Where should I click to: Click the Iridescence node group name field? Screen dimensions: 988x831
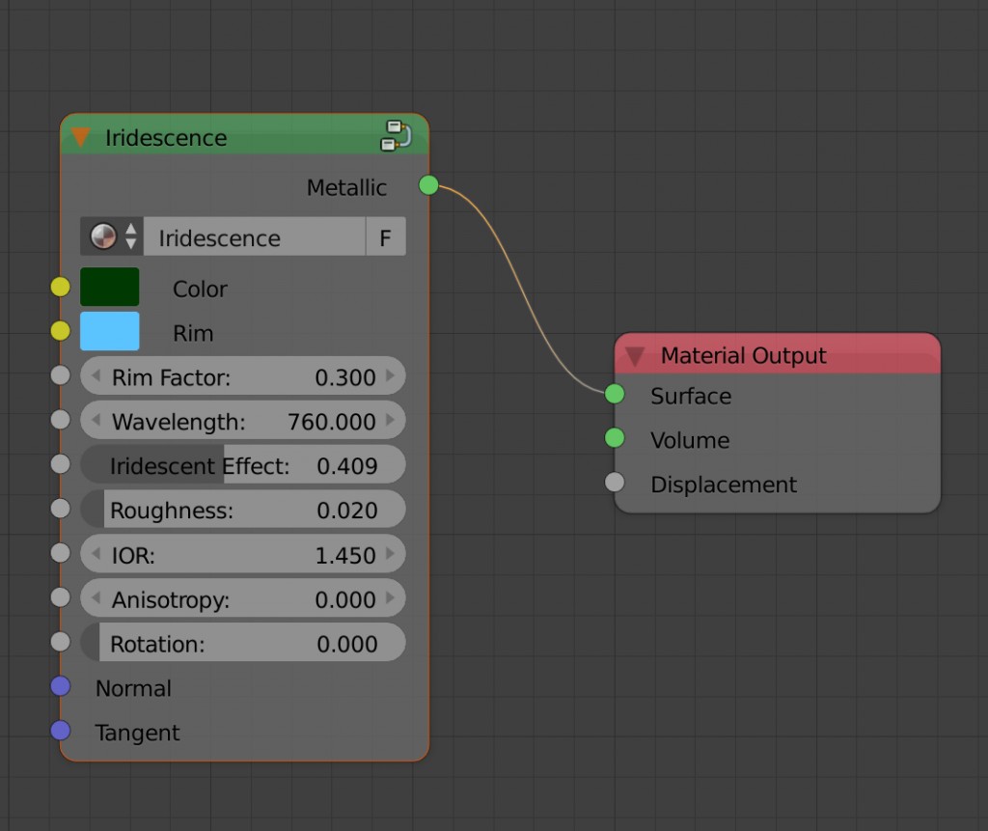click(x=253, y=237)
